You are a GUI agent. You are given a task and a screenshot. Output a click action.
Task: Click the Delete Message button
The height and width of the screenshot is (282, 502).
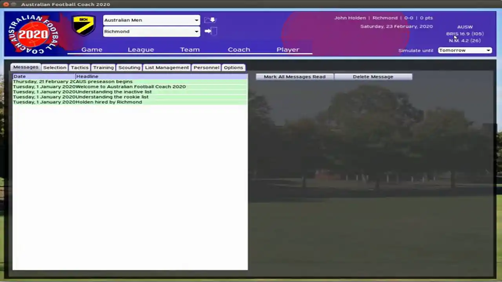point(373,77)
